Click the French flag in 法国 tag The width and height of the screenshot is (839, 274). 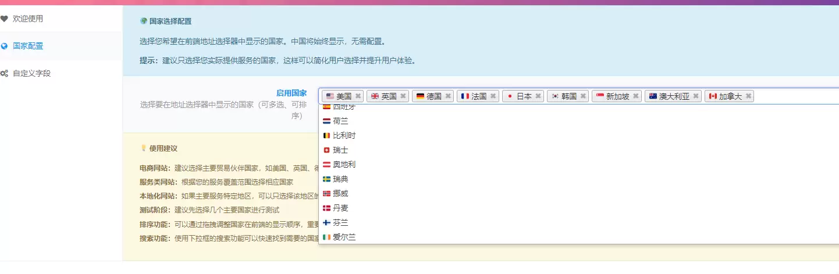click(x=465, y=96)
